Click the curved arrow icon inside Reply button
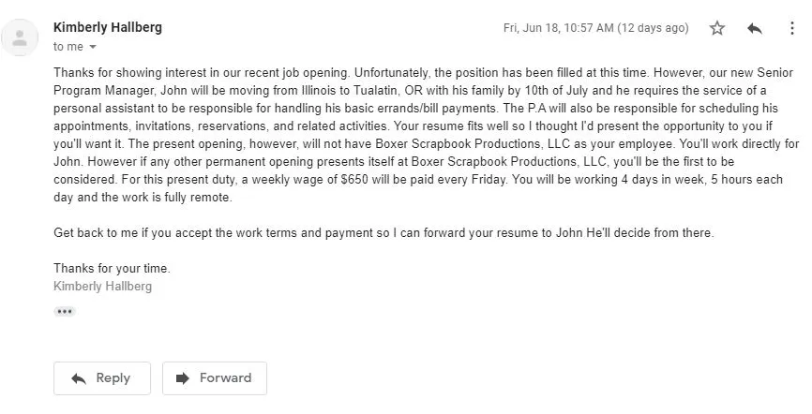 79,378
